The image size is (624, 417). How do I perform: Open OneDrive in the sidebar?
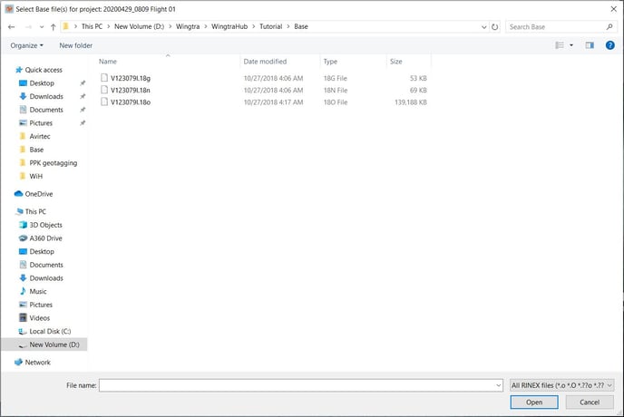38,194
